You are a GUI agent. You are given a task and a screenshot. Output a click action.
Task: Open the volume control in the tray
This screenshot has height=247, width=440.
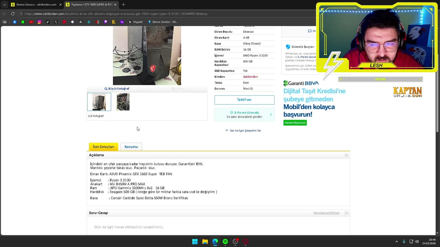pos(417,242)
